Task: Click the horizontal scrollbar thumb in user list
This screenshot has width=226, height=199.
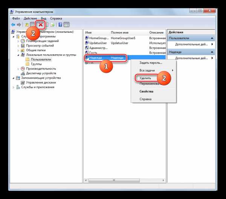Action: (x=114, y=180)
